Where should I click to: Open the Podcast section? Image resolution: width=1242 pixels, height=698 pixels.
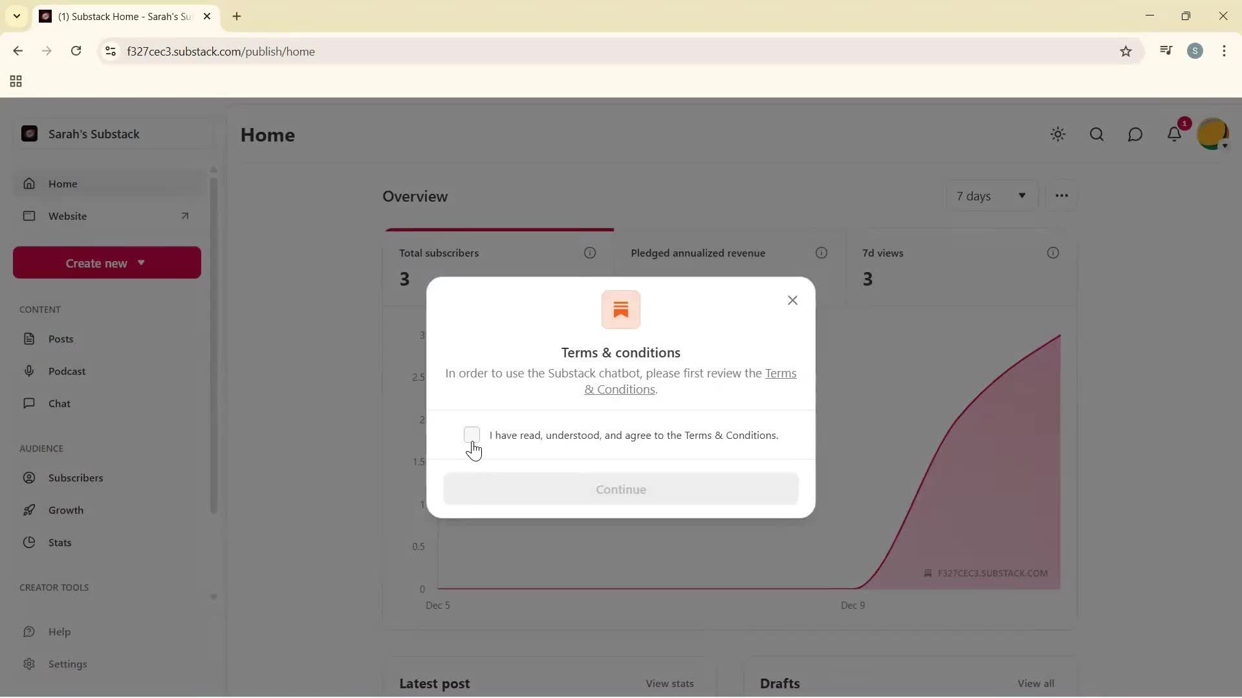coord(68,371)
